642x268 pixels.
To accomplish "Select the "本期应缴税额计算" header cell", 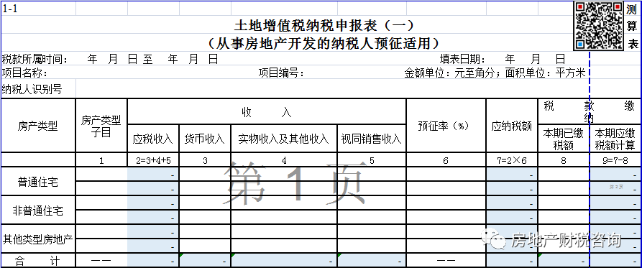I will pyautogui.click(x=615, y=139).
